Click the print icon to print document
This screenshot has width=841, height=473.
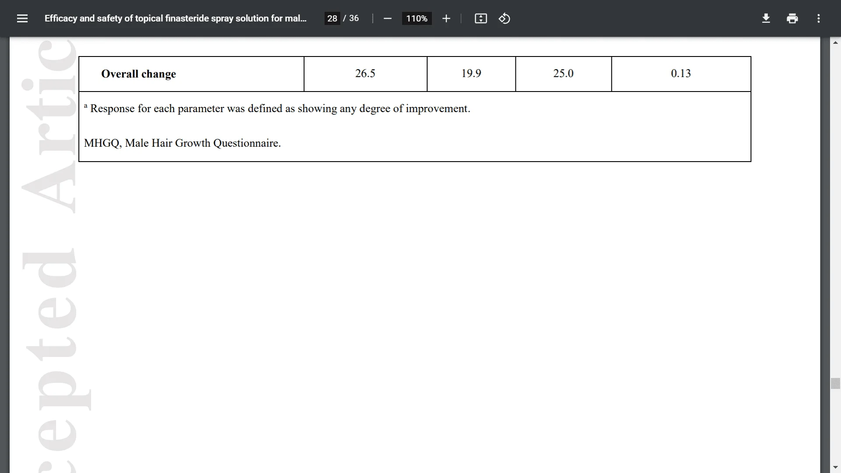792,18
